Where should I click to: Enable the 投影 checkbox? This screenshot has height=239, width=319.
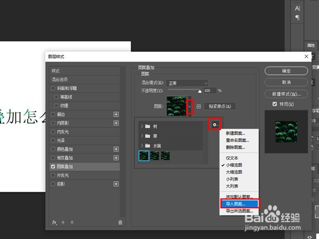(53, 184)
